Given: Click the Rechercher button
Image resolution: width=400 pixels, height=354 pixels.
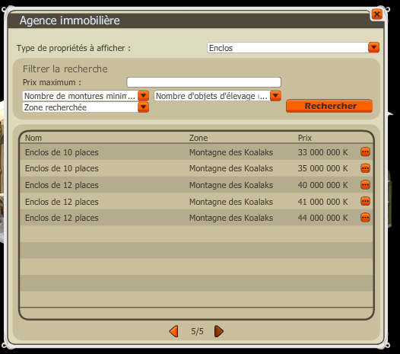Looking at the screenshot, I should tap(329, 106).
